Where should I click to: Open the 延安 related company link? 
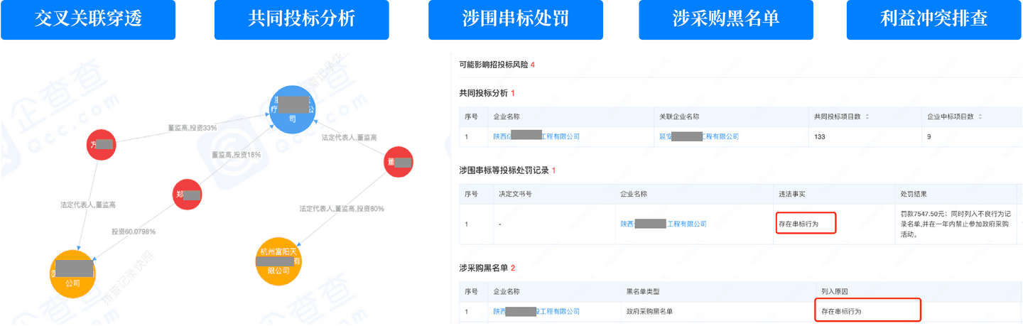point(699,136)
